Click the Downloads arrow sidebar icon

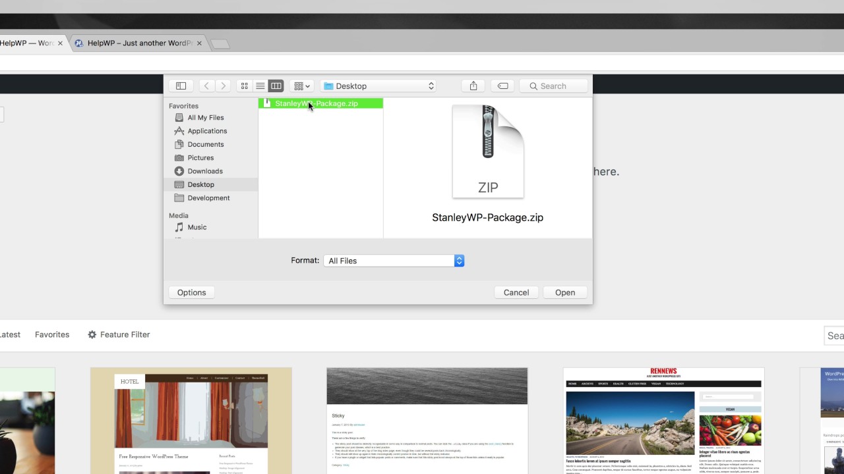179,171
